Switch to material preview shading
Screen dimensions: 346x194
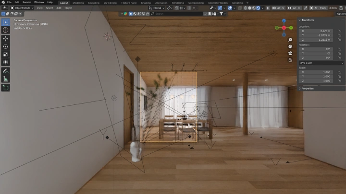(254, 8)
